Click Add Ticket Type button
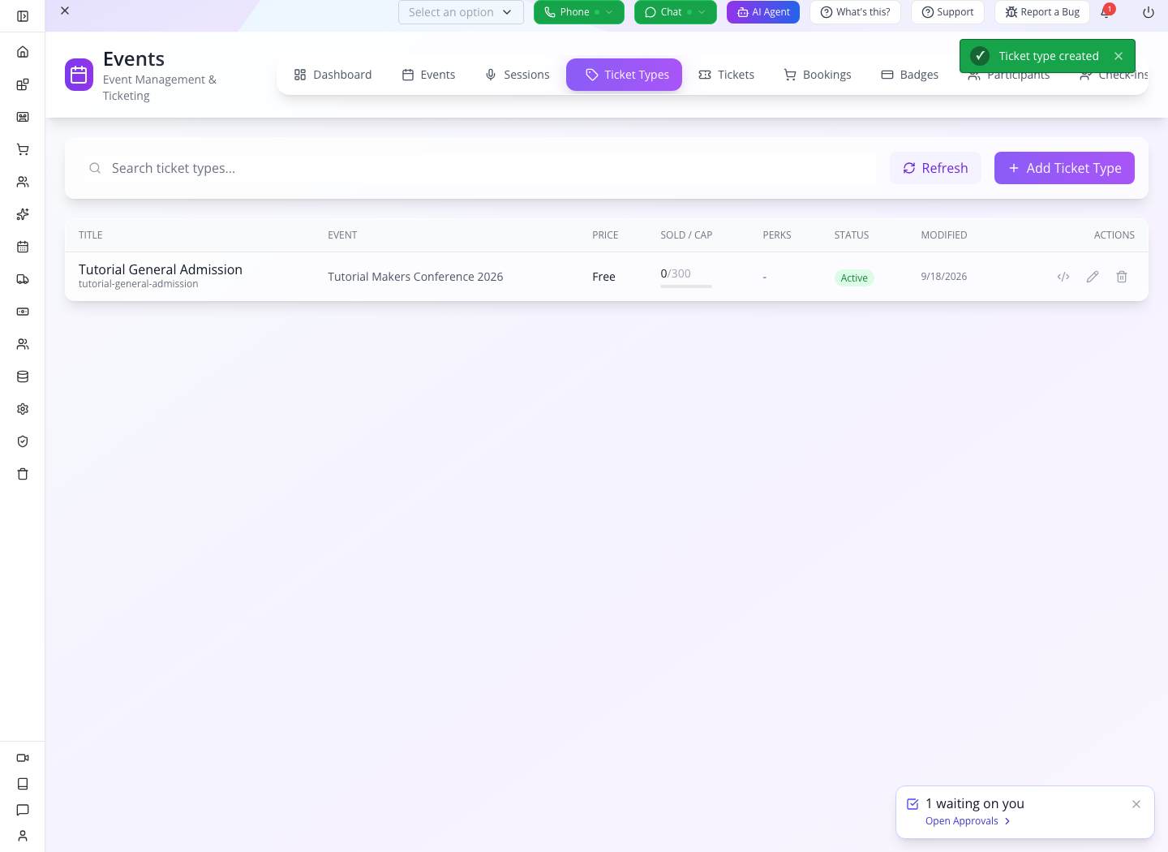 pyautogui.click(x=1064, y=168)
